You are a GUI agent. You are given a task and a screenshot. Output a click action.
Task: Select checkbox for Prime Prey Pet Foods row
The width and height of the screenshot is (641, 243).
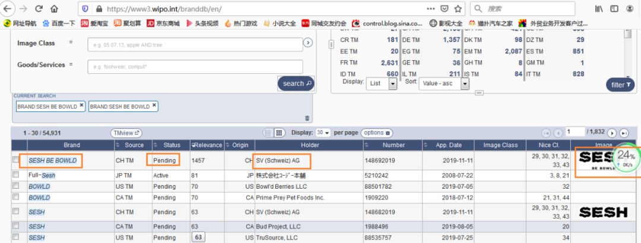click(x=16, y=197)
